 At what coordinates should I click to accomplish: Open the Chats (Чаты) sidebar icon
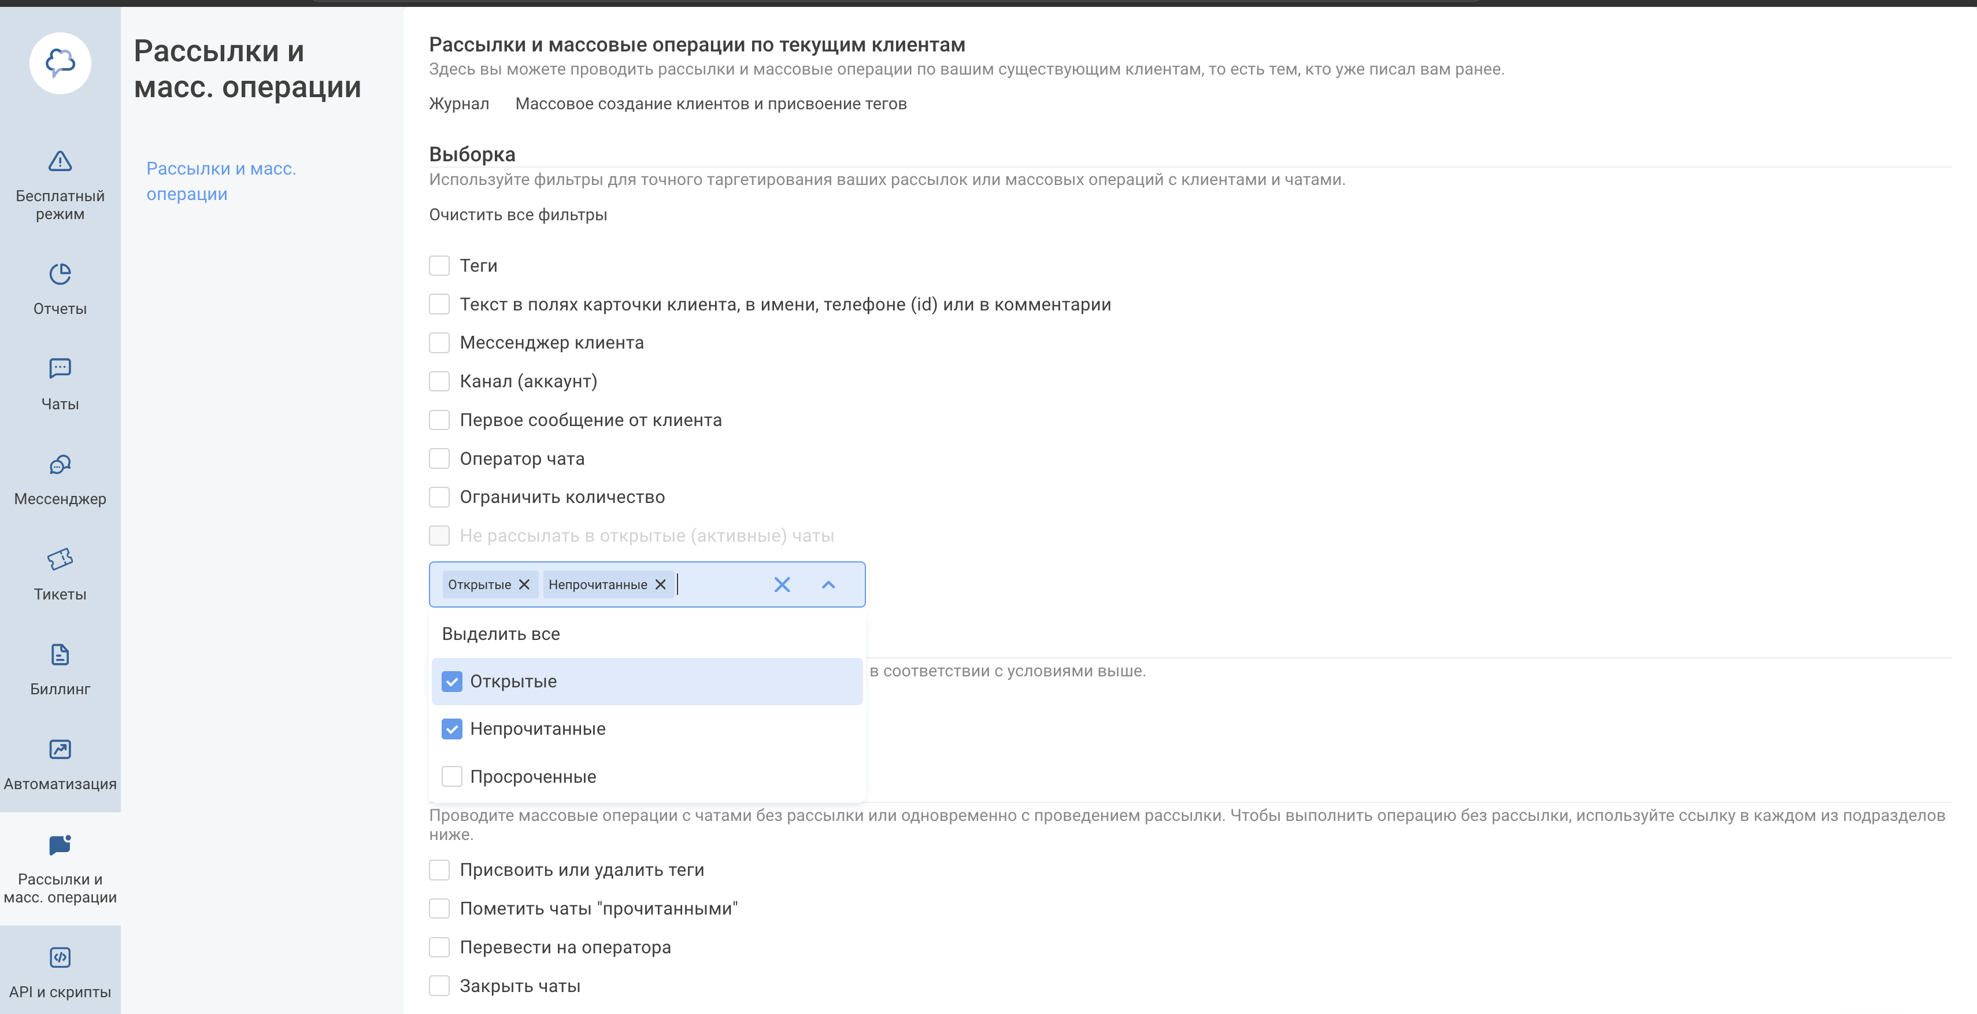60,369
